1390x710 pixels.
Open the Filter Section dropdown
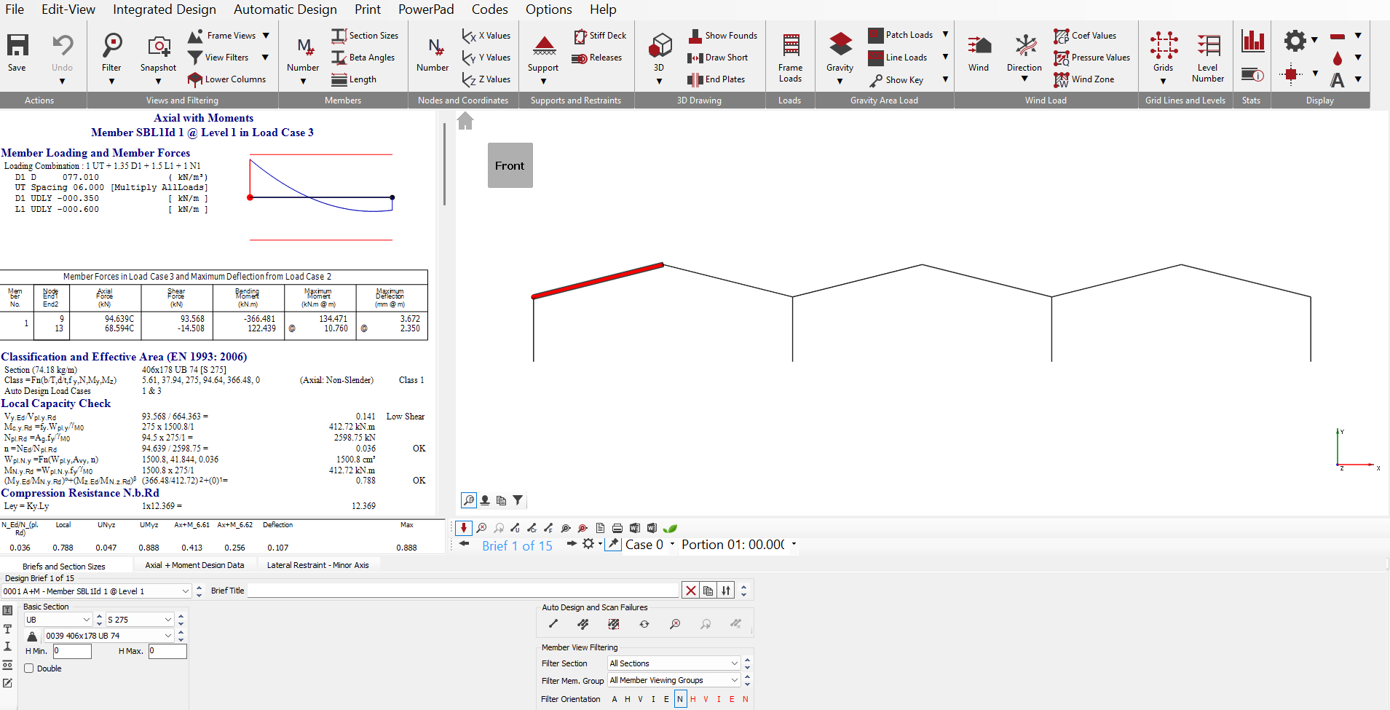point(734,663)
